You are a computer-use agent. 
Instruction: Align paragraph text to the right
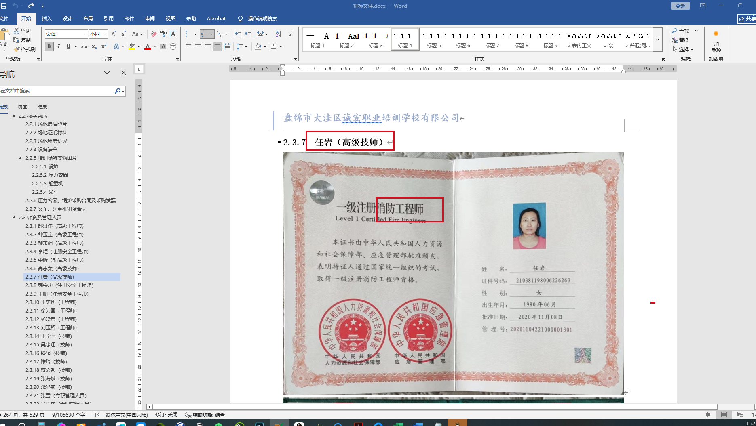(x=208, y=46)
